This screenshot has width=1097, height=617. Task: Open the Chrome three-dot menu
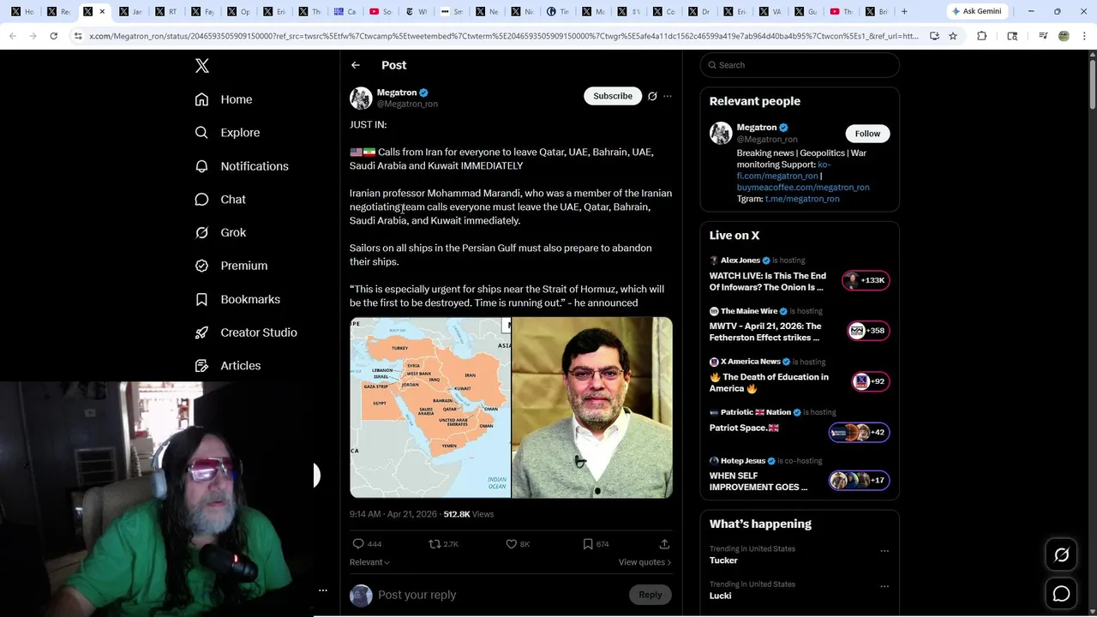(x=1082, y=36)
